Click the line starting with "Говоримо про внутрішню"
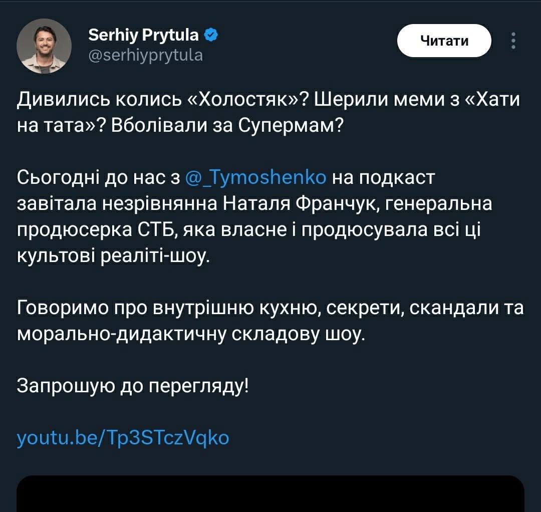Screen dimensions: 541x512 [270, 309]
